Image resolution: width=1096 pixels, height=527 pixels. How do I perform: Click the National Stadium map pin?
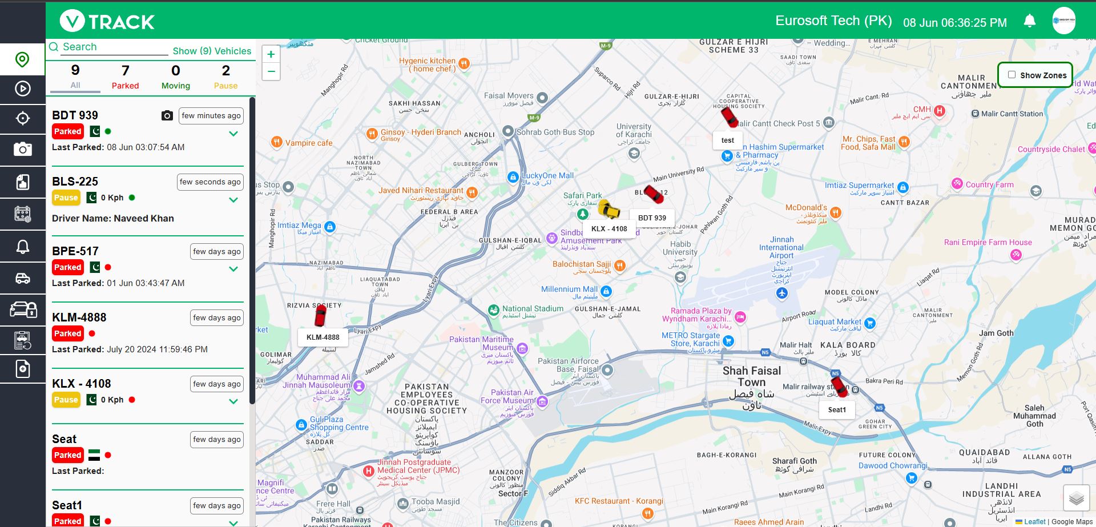click(494, 310)
